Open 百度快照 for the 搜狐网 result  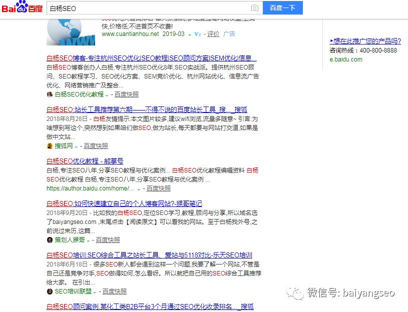[x=96, y=146]
